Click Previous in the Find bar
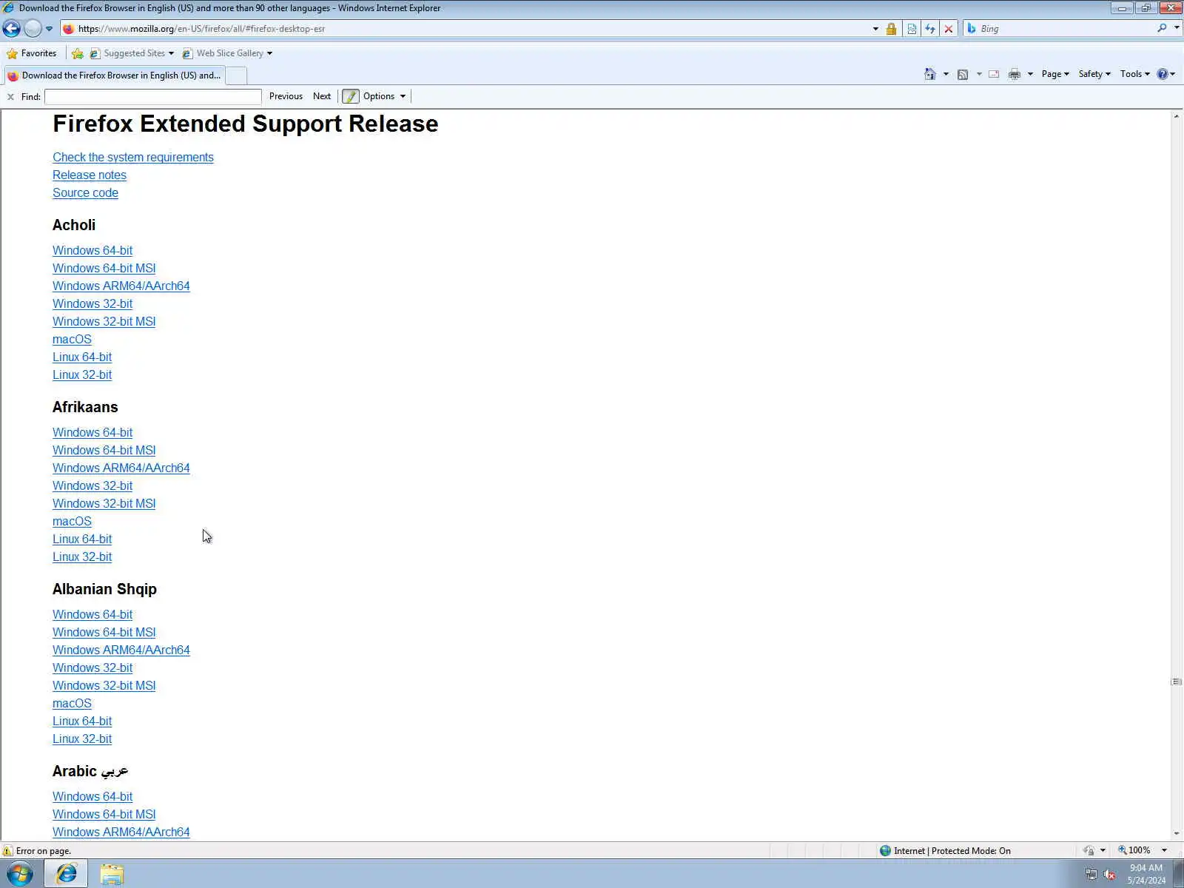 coord(286,96)
